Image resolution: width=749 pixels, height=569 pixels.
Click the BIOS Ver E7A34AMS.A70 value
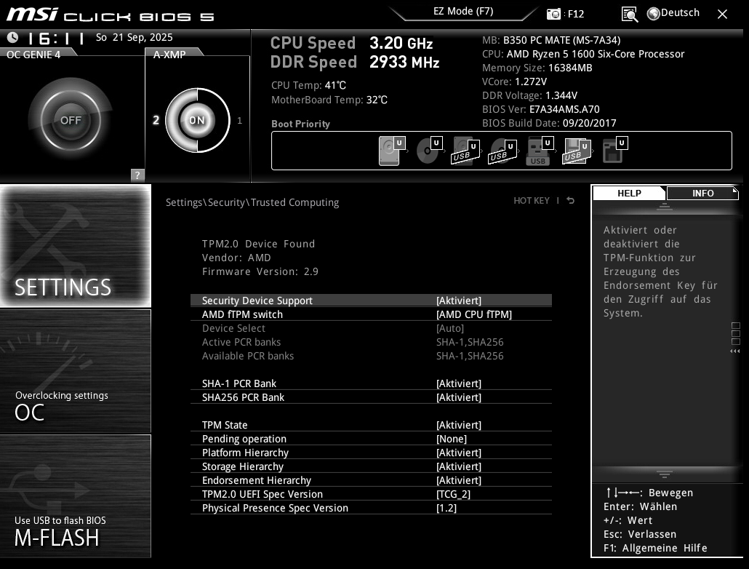564,109
